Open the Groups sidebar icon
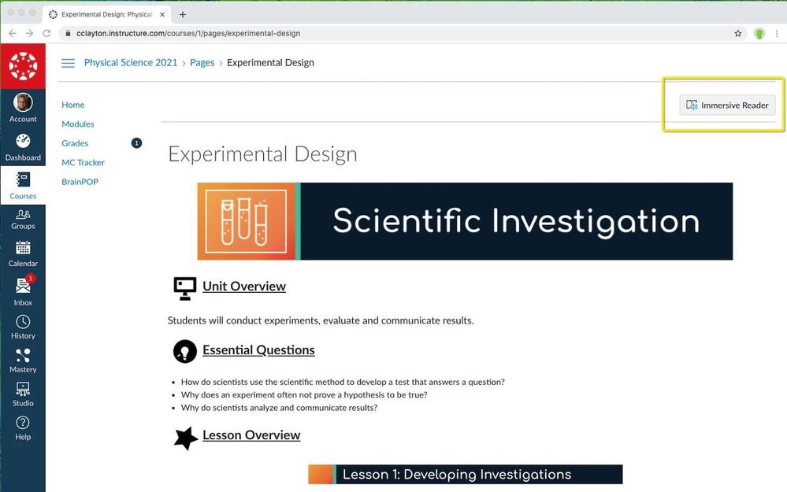This screenshot has width=787, height=492. point(23,215)
